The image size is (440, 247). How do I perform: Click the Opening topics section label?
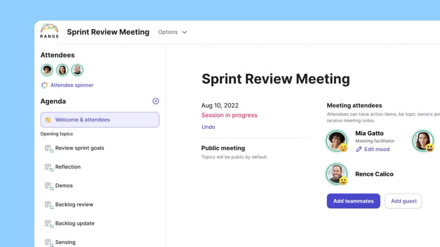pyautogui.click(x=57, y=134)
